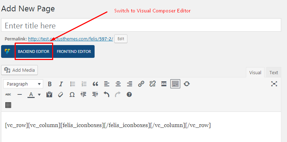Switch to the Text editor tab

[x=273, y=72]
